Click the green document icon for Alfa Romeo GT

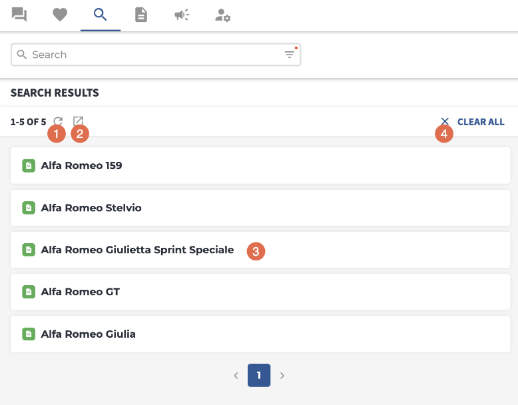click(x=29, y=292)
